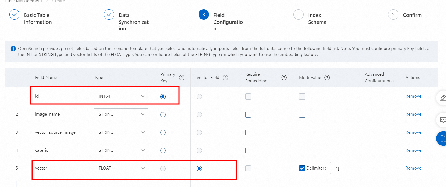
Task: Click the Vector Field help icon
Action: (225, 78)
